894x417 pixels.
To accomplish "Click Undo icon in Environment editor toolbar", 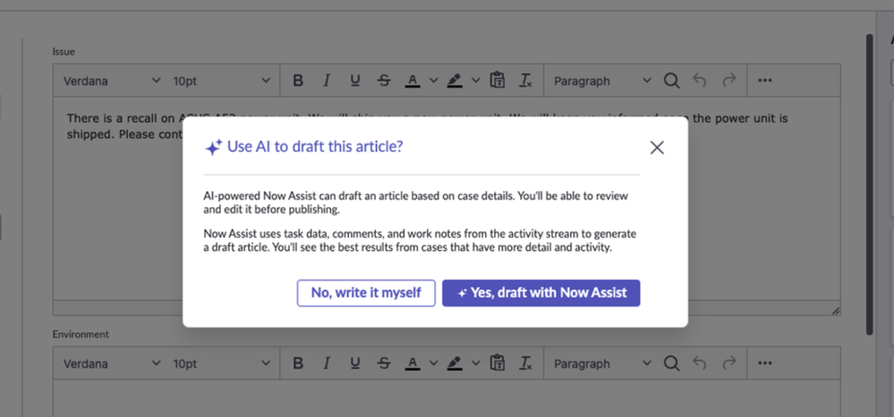I will [x=700, y=363].
